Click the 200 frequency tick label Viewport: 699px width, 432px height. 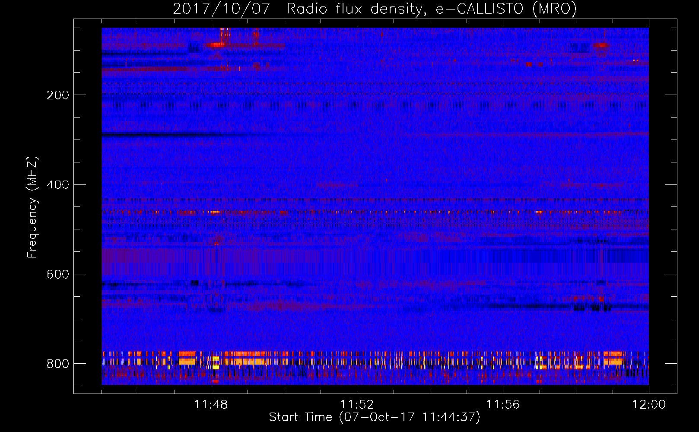[x=58, y=95]
